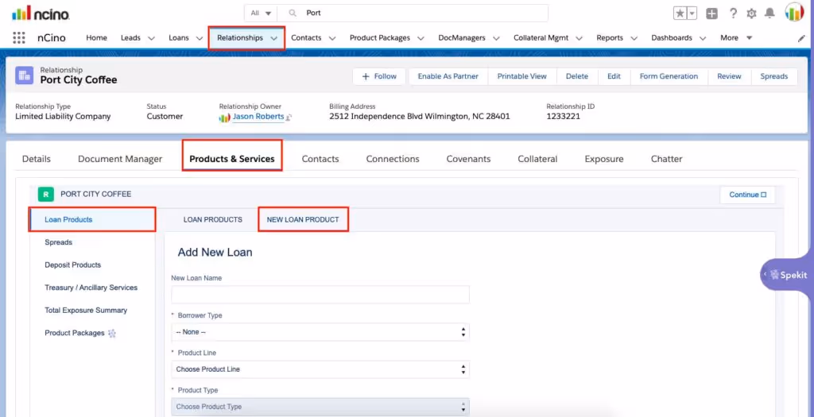Viewport: 814px width, 417px height.
Task: Open the More navigation menu
Action: pos(736,38)
